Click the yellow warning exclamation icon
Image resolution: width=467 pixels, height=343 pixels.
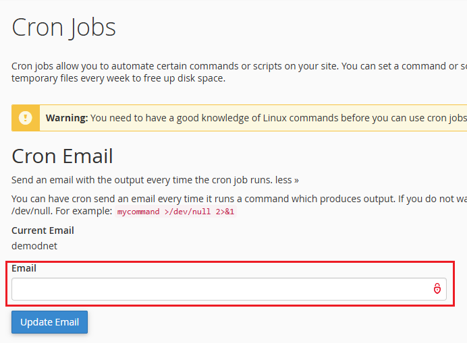click(26, 118)
